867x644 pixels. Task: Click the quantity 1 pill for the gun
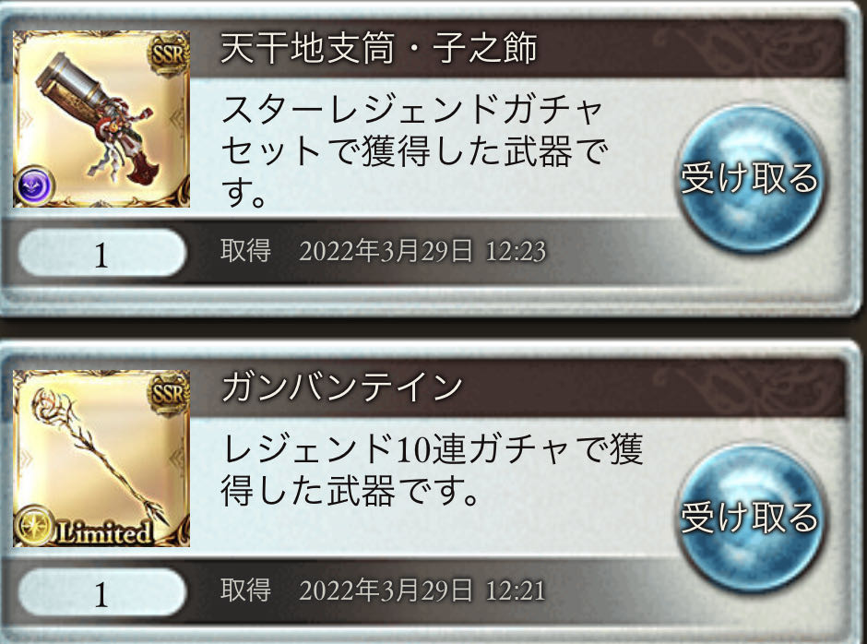click(101, 254)
